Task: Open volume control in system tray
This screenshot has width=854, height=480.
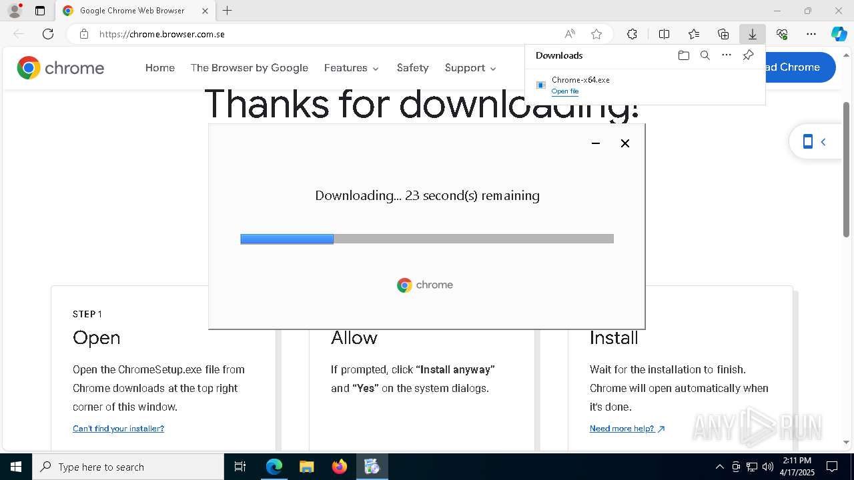Action: click(767, 467)
